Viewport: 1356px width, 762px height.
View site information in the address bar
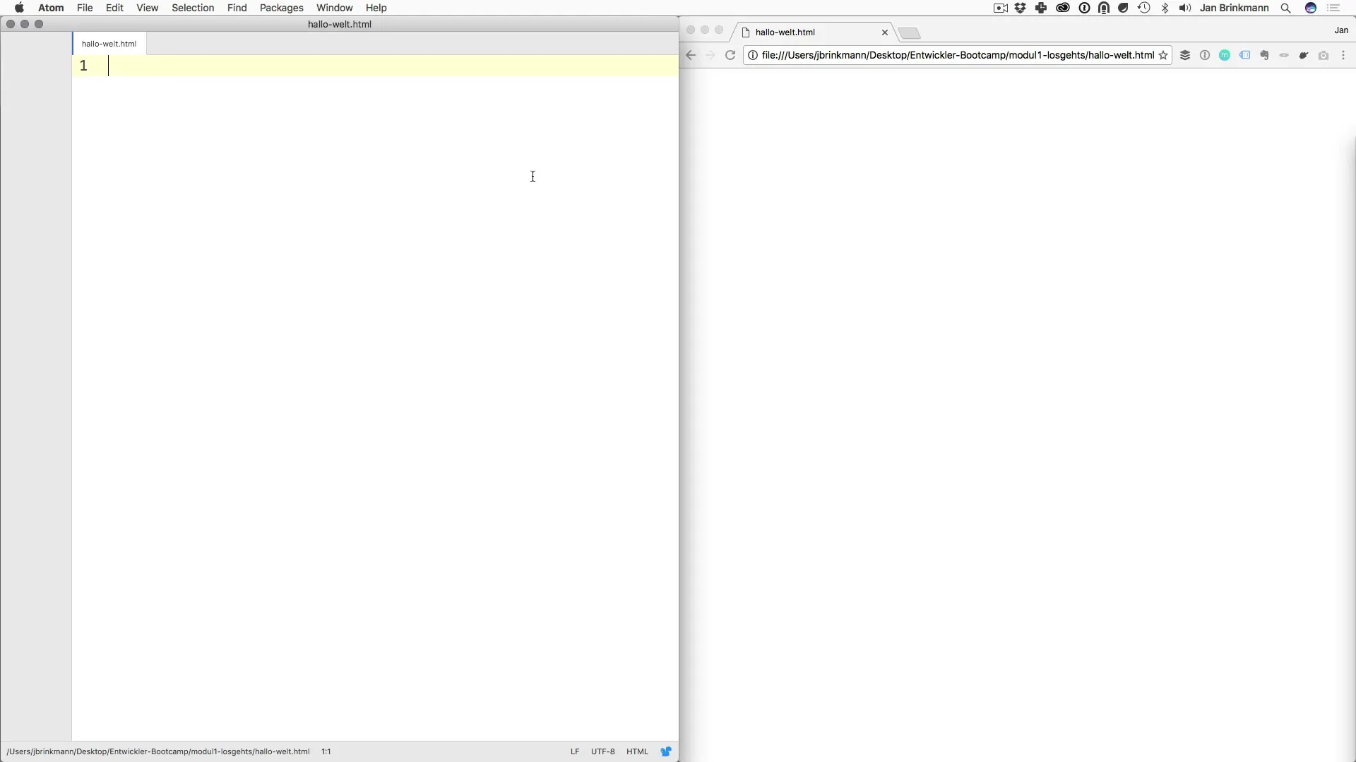[753, 55]
